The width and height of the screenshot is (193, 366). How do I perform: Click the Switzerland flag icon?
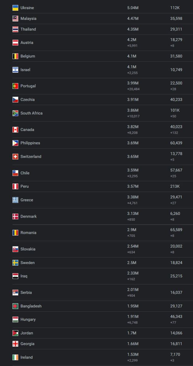15,157
